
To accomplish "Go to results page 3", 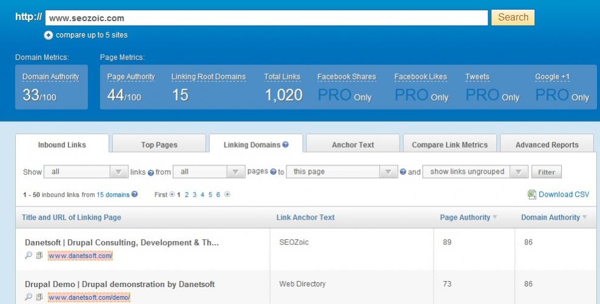I will tap(194, 194).
